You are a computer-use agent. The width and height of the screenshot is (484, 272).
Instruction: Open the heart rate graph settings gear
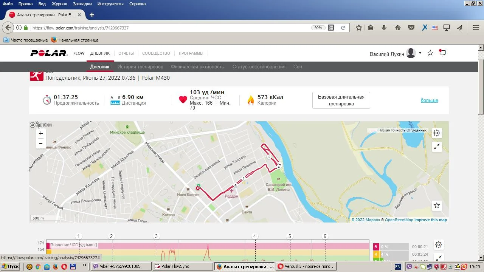(439, 245)
